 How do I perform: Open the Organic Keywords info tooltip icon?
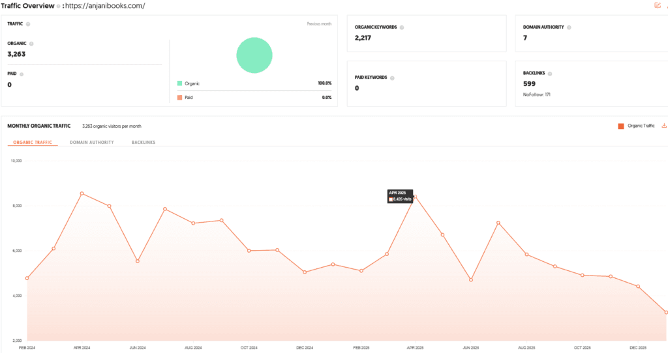(401, 27)
